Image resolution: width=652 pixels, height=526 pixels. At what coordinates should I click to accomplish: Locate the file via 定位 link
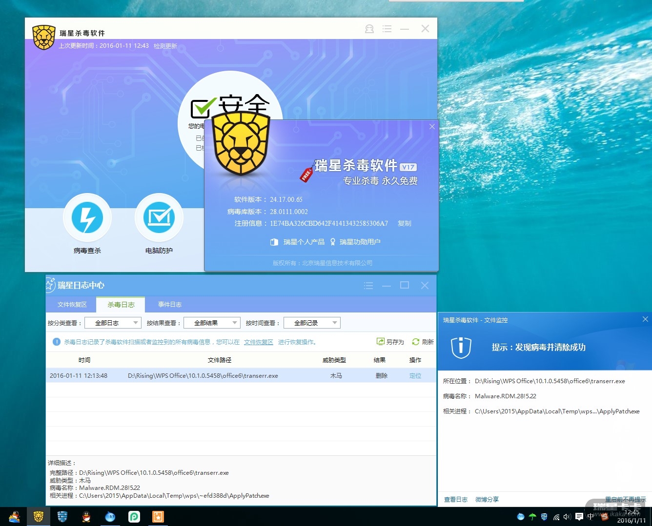coord(415,376)
